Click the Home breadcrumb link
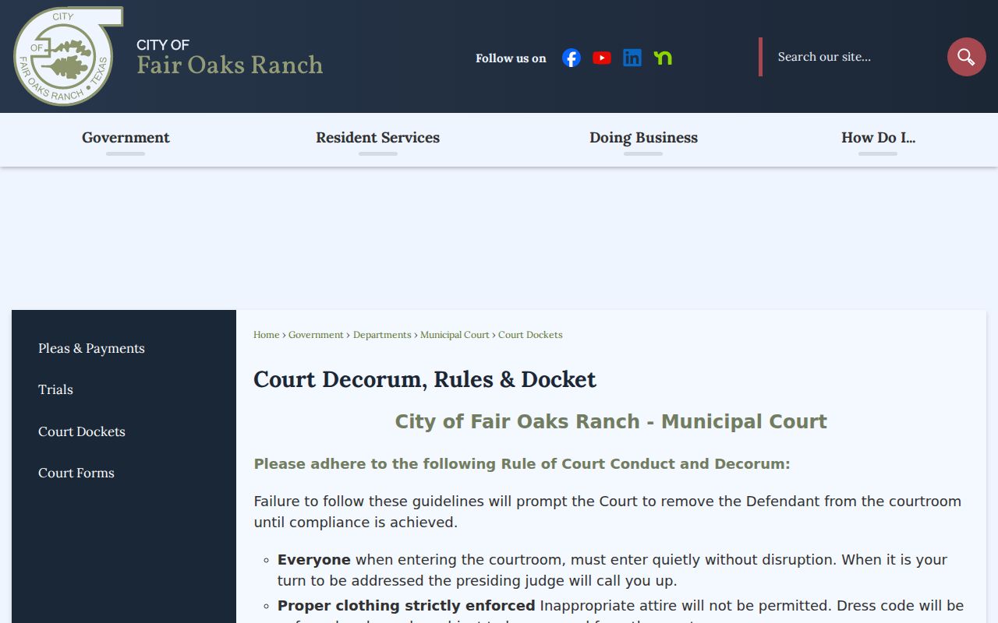The width and height of the screenshot is (998, 623). (x=266, y=335)
